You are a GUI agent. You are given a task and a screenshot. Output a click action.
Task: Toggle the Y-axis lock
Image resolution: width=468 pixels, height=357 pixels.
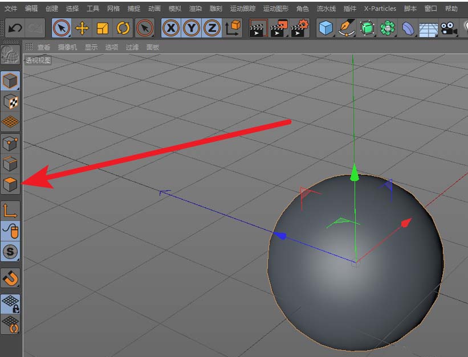(190, 27)
